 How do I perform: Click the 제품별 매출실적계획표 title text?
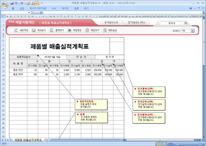[x=59, y=46]
